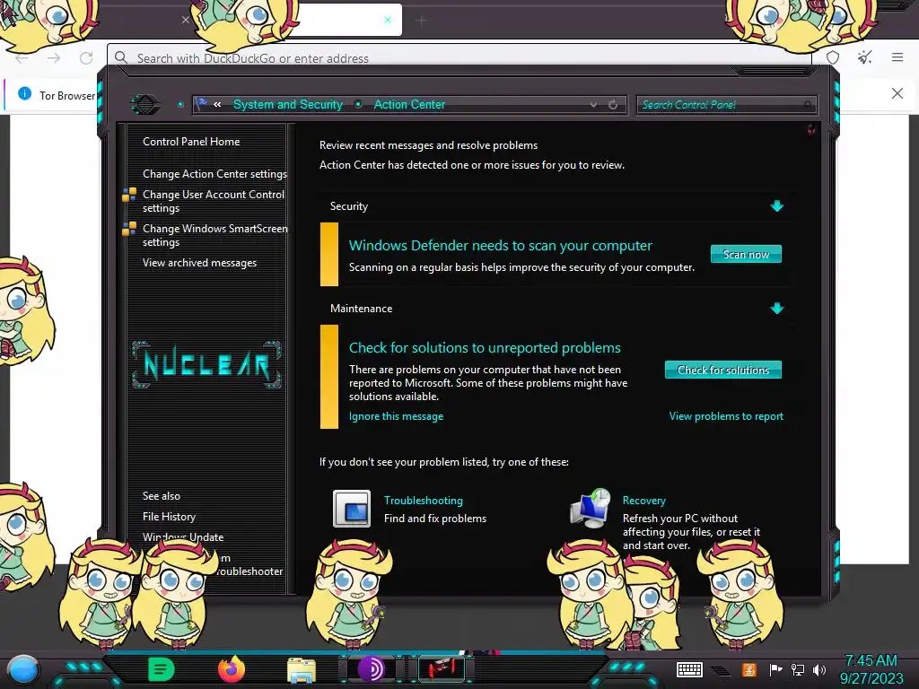Select Action Center breadcrumb
919x689 pixels.
pos(409,104)
